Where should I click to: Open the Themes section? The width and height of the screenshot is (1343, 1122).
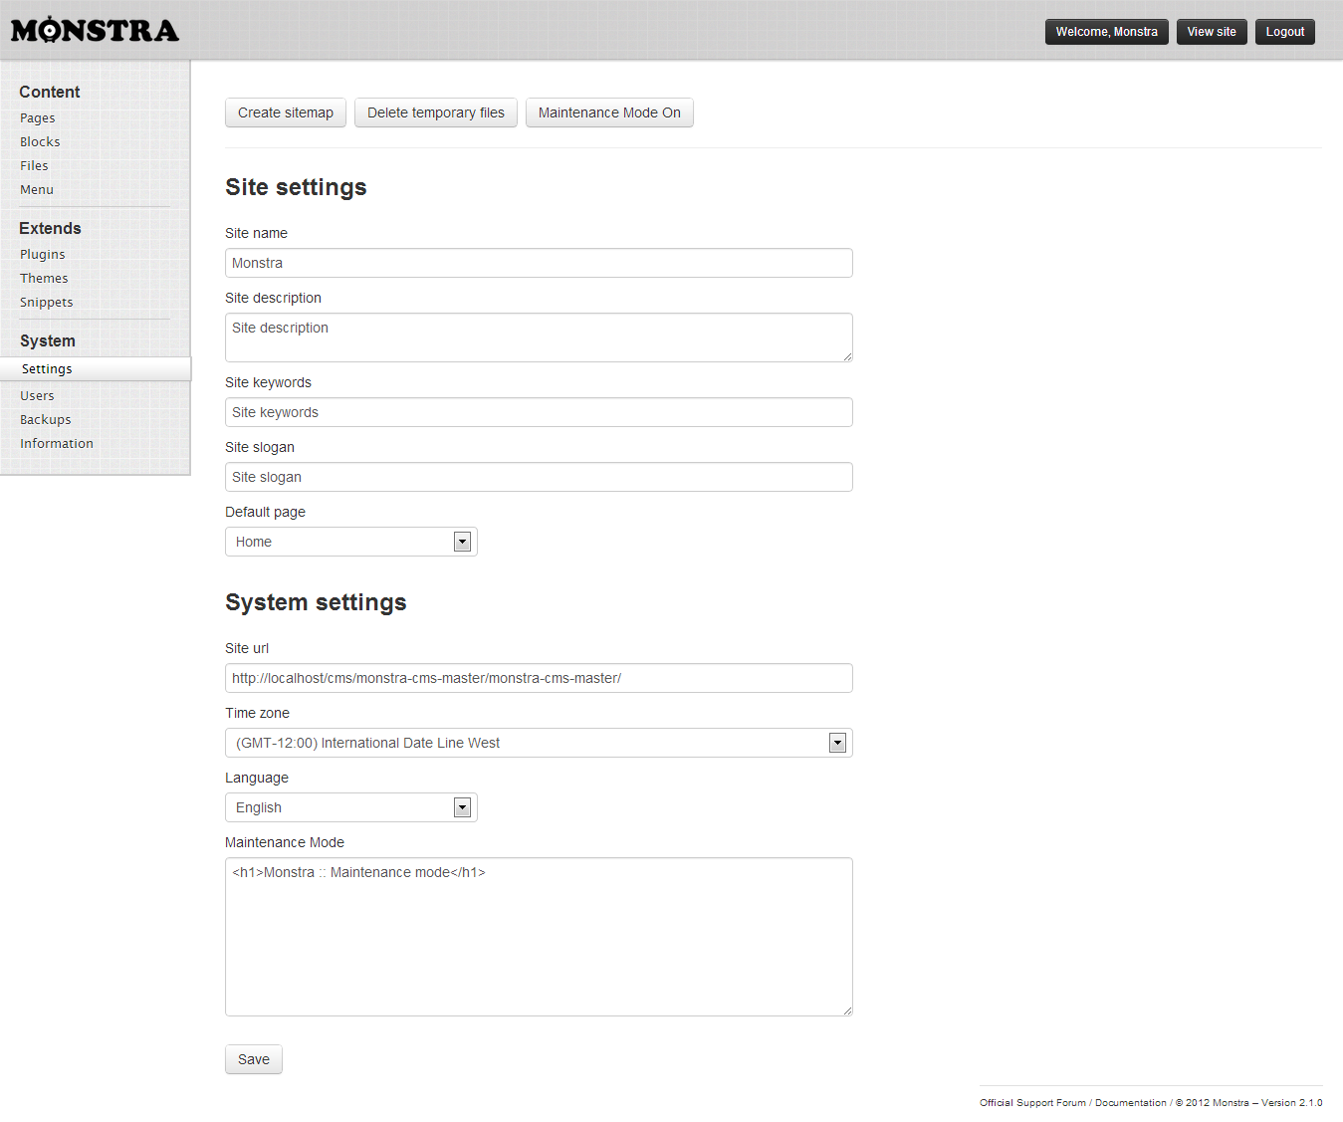[44, 278]
